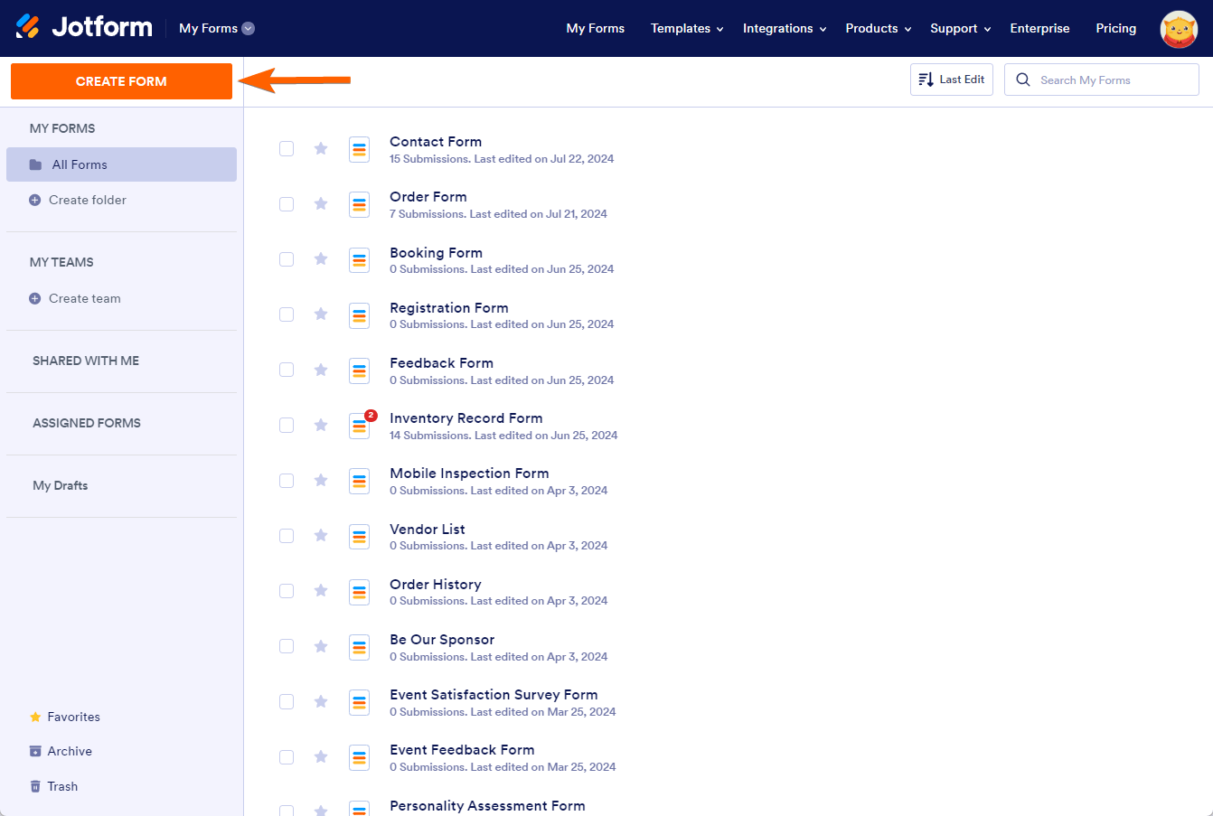This screenshot has height=816, width=1213.
Task: Click the Contact Form document icon
Action: point(360,150)
